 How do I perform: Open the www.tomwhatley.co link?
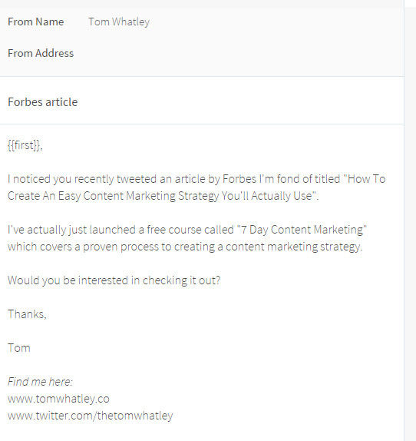(58, 399)
